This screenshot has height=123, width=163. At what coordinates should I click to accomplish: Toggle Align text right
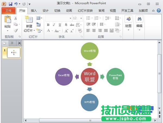point(100,31)
